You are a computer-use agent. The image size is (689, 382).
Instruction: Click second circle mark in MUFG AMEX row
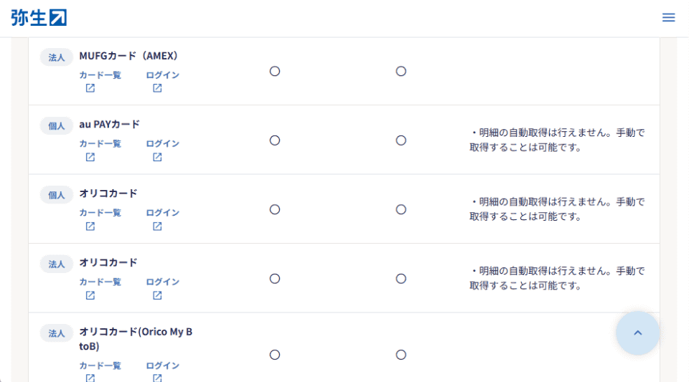[x=401, y=71]
